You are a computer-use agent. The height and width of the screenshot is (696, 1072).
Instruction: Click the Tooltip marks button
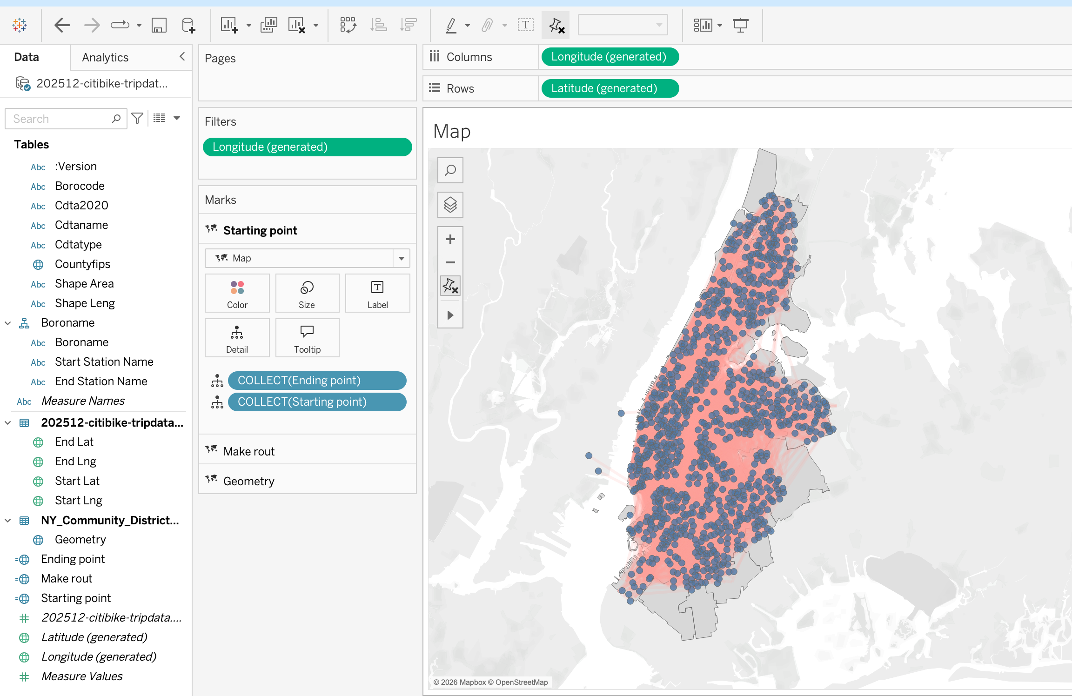tap(307, 338)
